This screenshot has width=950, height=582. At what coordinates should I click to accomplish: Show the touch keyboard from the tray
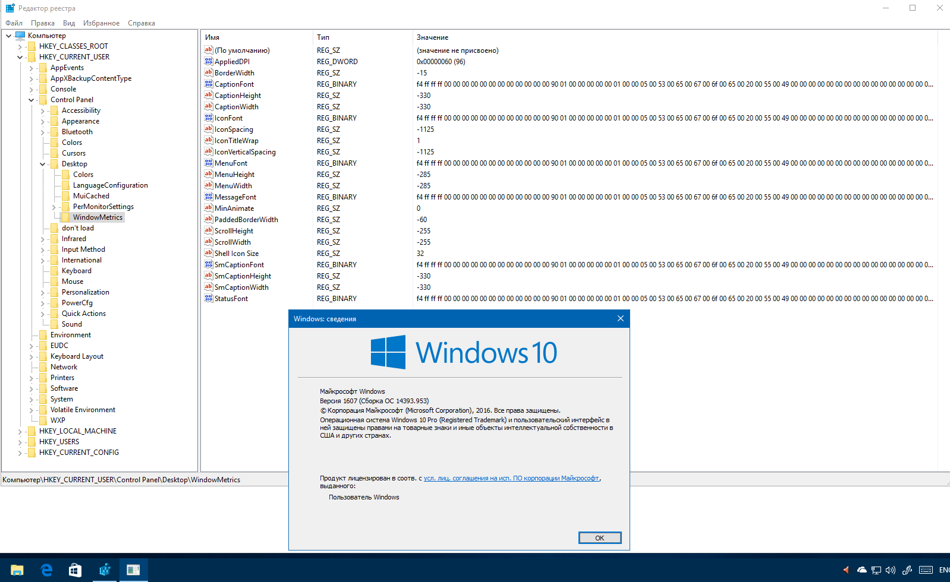coord(926,570)
